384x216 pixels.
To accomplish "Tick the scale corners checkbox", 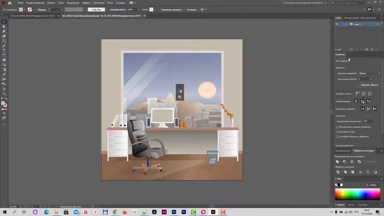I will point(337,132).
